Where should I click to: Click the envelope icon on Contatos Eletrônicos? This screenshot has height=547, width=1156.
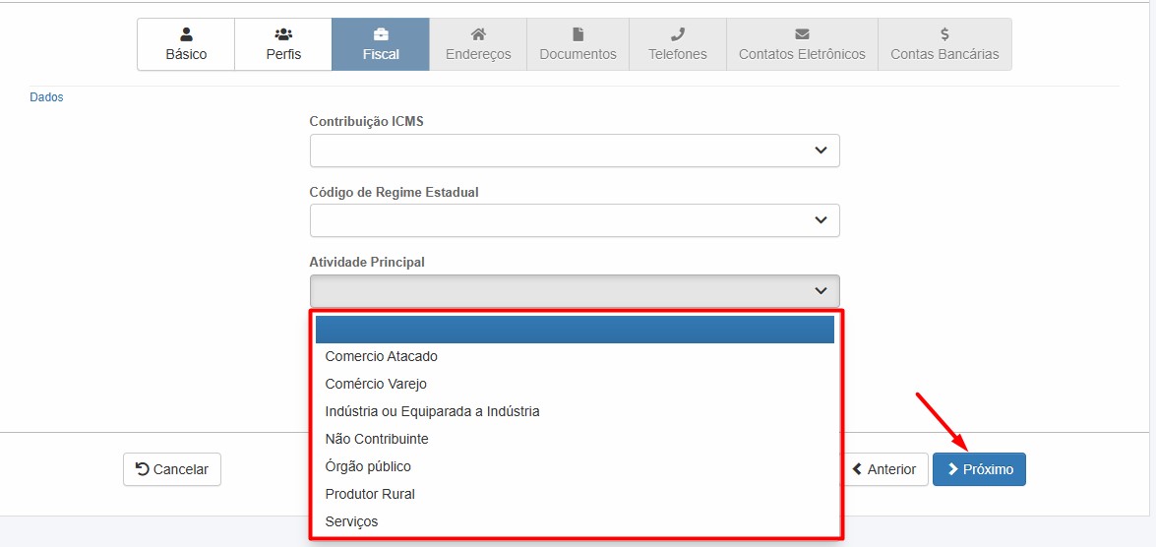pyautogui.click(x=802, y=34)
